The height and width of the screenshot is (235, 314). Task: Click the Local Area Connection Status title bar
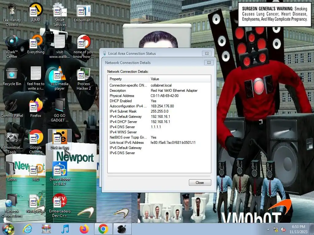[152, 53]
